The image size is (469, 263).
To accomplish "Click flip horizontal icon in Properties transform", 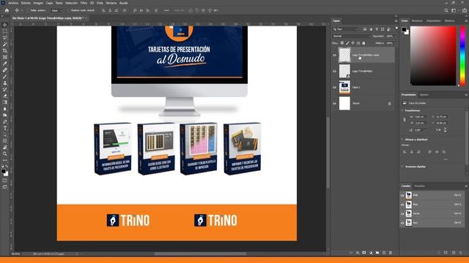I will (x=438, y=130).
